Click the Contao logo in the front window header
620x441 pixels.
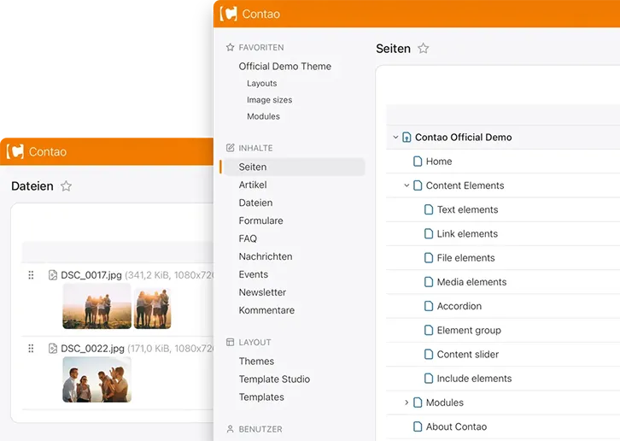click(x=229, y=14)
